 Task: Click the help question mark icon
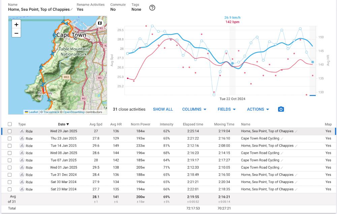[152, 8]
